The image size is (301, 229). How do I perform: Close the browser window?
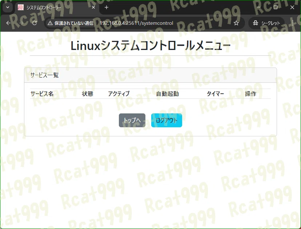coord(292,7)
